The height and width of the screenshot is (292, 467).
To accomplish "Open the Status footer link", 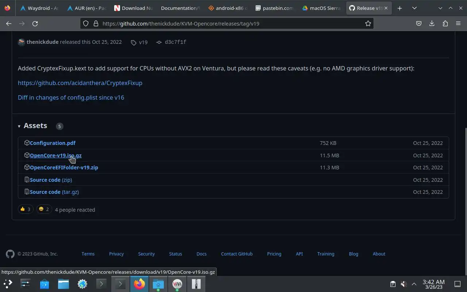I will (x=175, y=254).
